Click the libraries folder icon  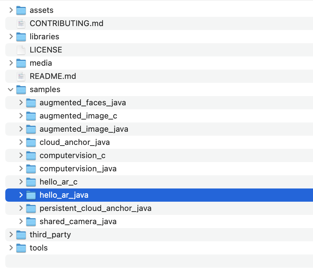click(x=21, y=37)
